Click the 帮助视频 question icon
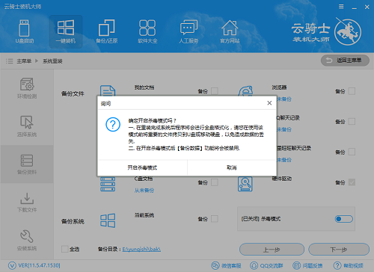The height and width of the screenshot is (272, 374). (337, 266)
